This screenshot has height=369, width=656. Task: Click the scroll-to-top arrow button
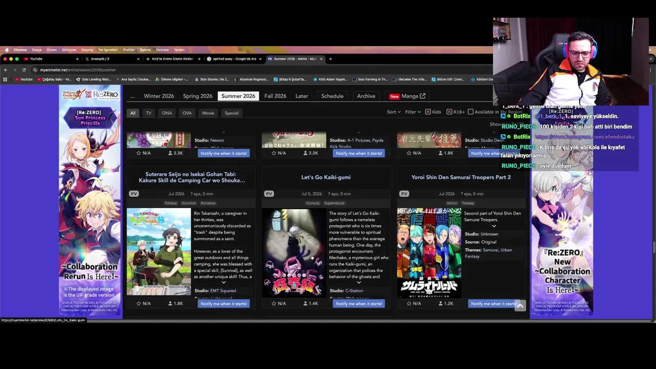click(x=520, y=305)
